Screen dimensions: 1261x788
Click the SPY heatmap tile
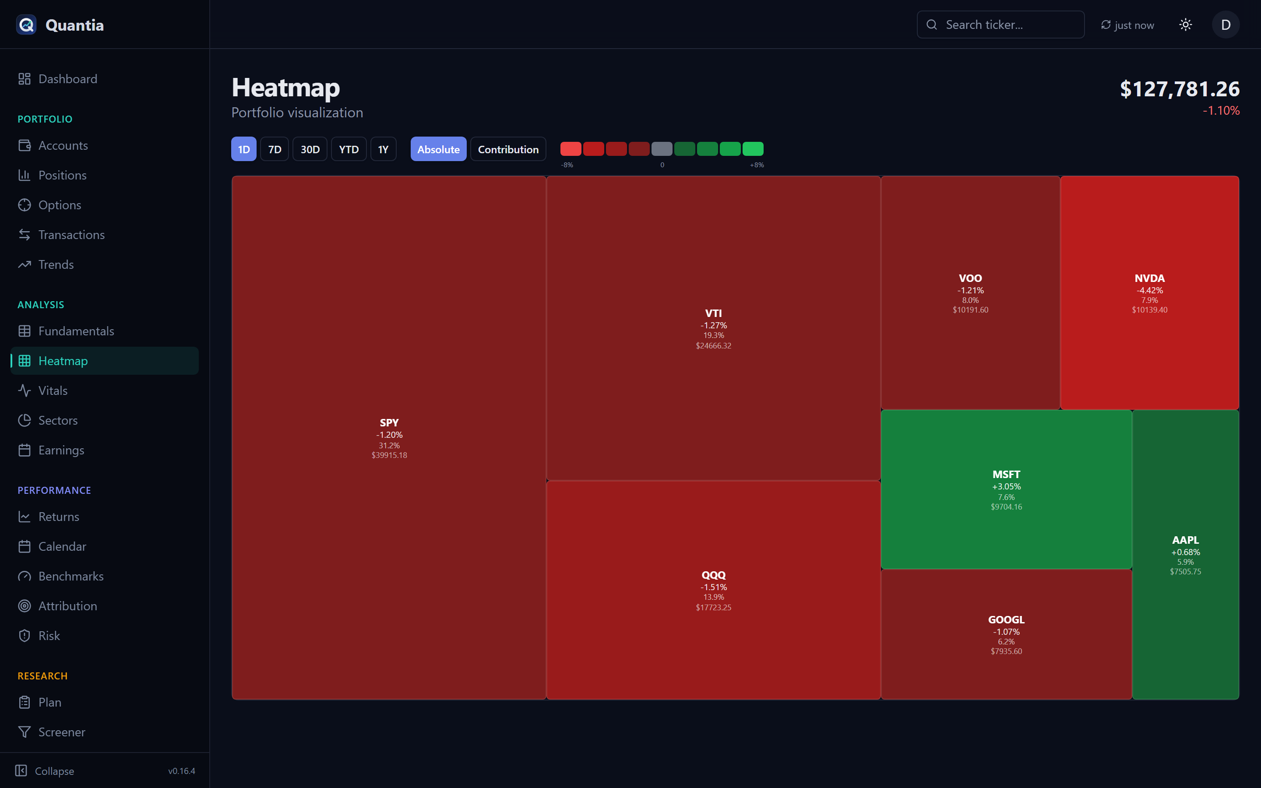point(389,438)
